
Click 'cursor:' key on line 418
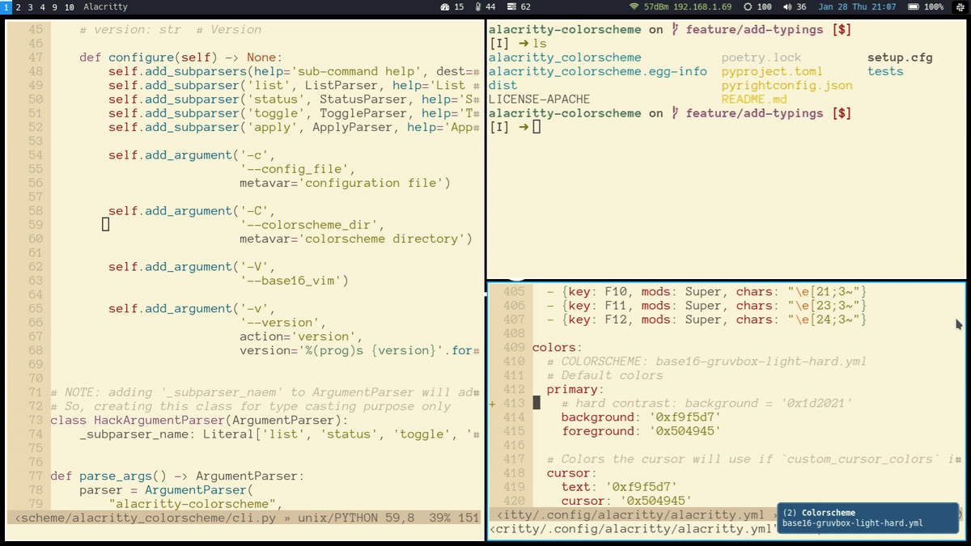[x=572, y=472]
